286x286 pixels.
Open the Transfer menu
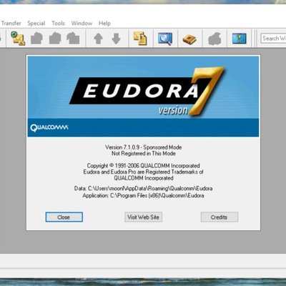11,23
